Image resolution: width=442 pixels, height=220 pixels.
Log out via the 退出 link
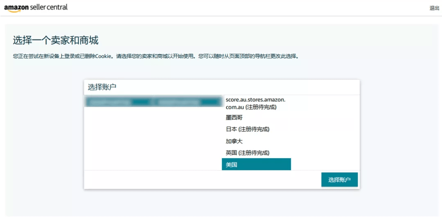(x=434, y=8)
